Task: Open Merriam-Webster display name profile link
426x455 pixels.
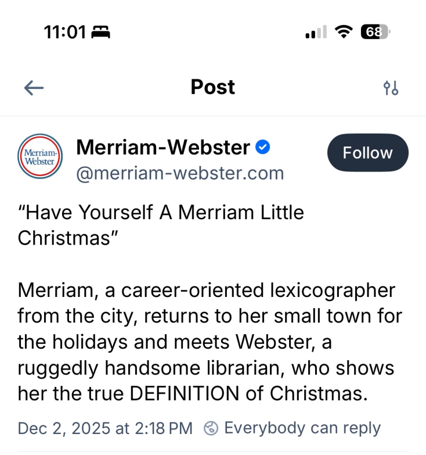Action: (163, 148)
